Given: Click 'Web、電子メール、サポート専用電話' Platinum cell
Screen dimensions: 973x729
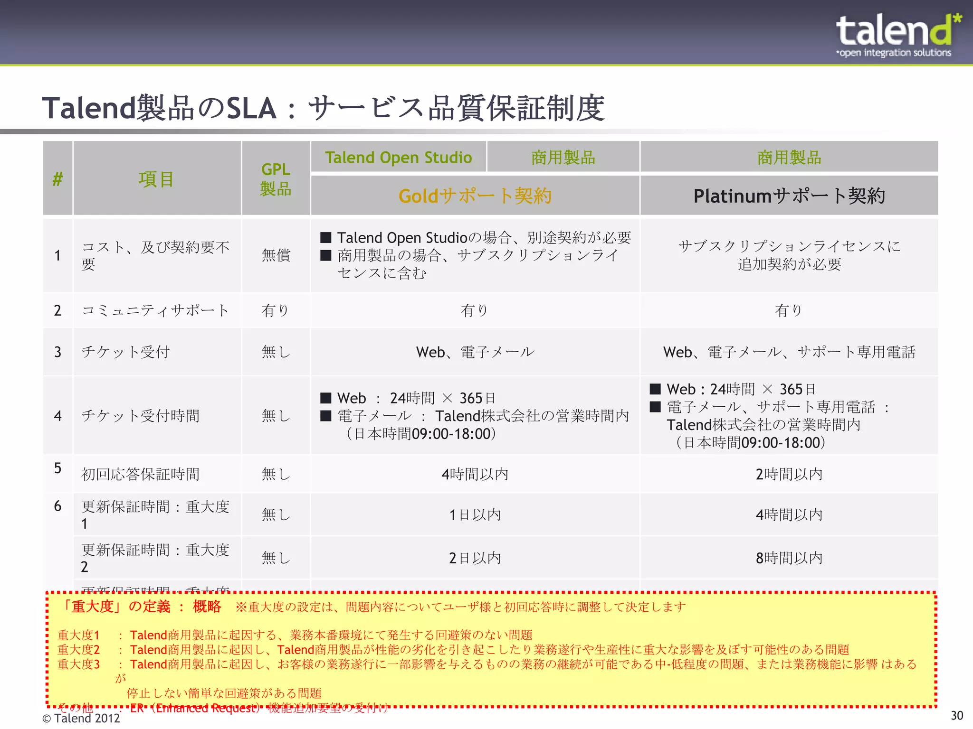Looking at the screenshot, I should tap(789, 352).
